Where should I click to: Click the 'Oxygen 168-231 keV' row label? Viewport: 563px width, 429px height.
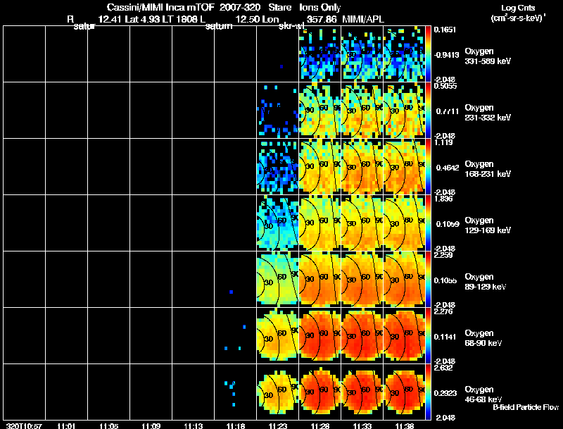point(488,169)
